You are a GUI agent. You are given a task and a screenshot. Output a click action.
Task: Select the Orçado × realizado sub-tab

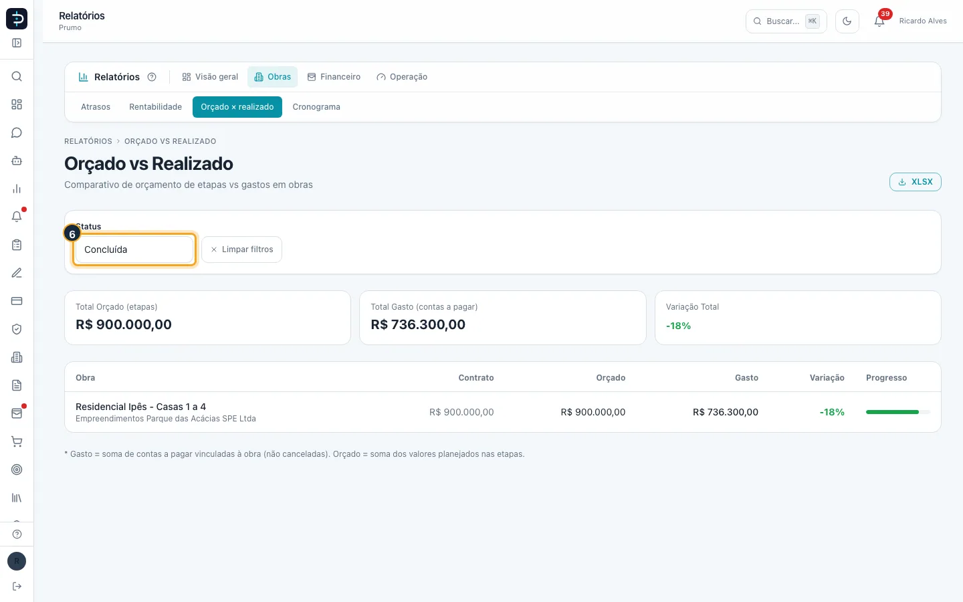[x=237, y=107]
